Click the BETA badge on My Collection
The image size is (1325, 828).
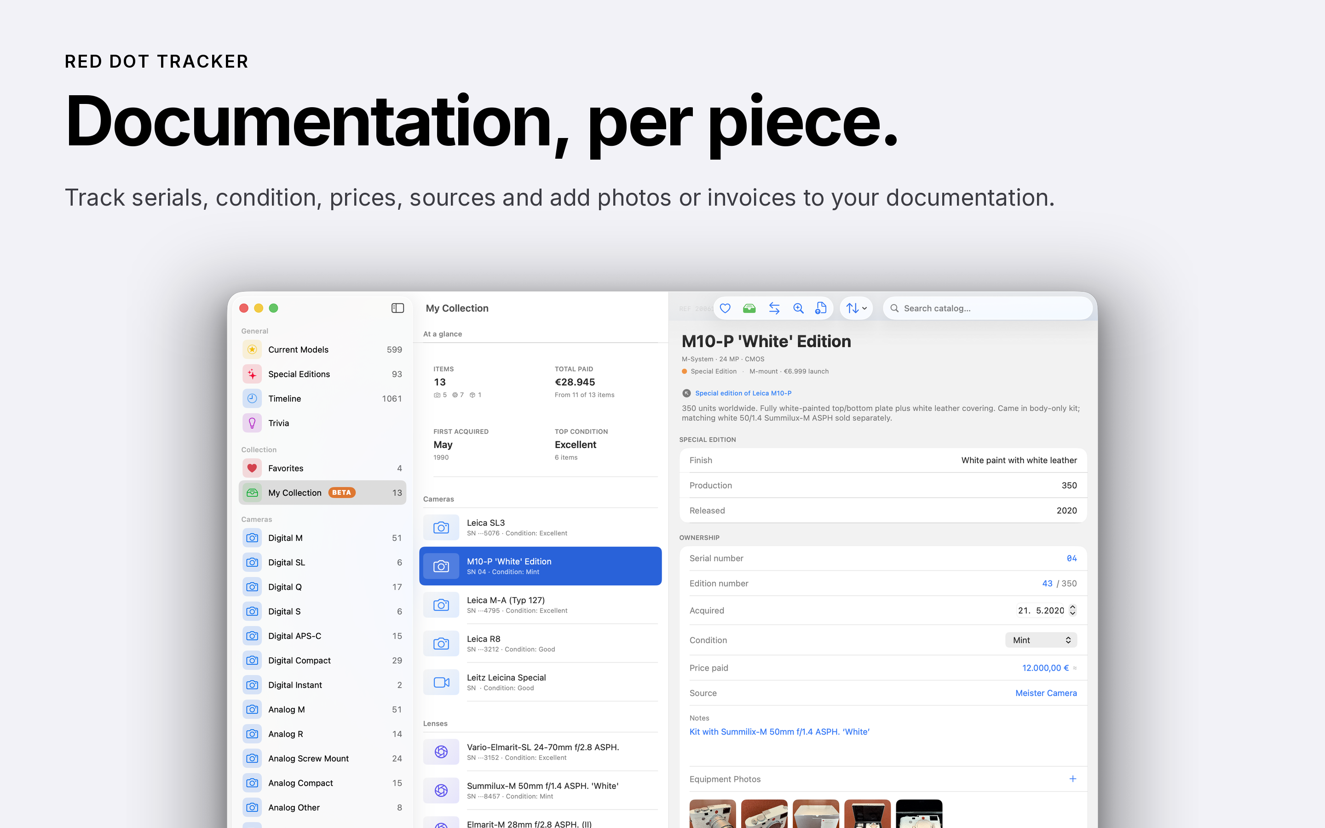pyautogui.click(x=342, y=492)
